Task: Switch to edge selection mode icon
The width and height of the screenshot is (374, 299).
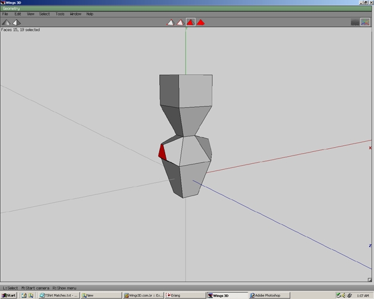Action: click(180, 22)
